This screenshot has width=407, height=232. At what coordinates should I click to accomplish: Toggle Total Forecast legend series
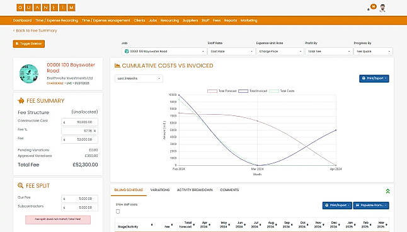click(222, 91)
